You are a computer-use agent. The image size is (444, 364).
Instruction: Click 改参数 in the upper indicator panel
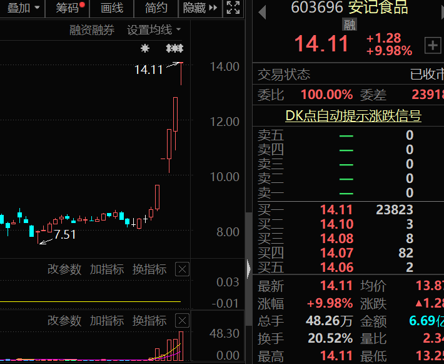[x=64, y=269]
